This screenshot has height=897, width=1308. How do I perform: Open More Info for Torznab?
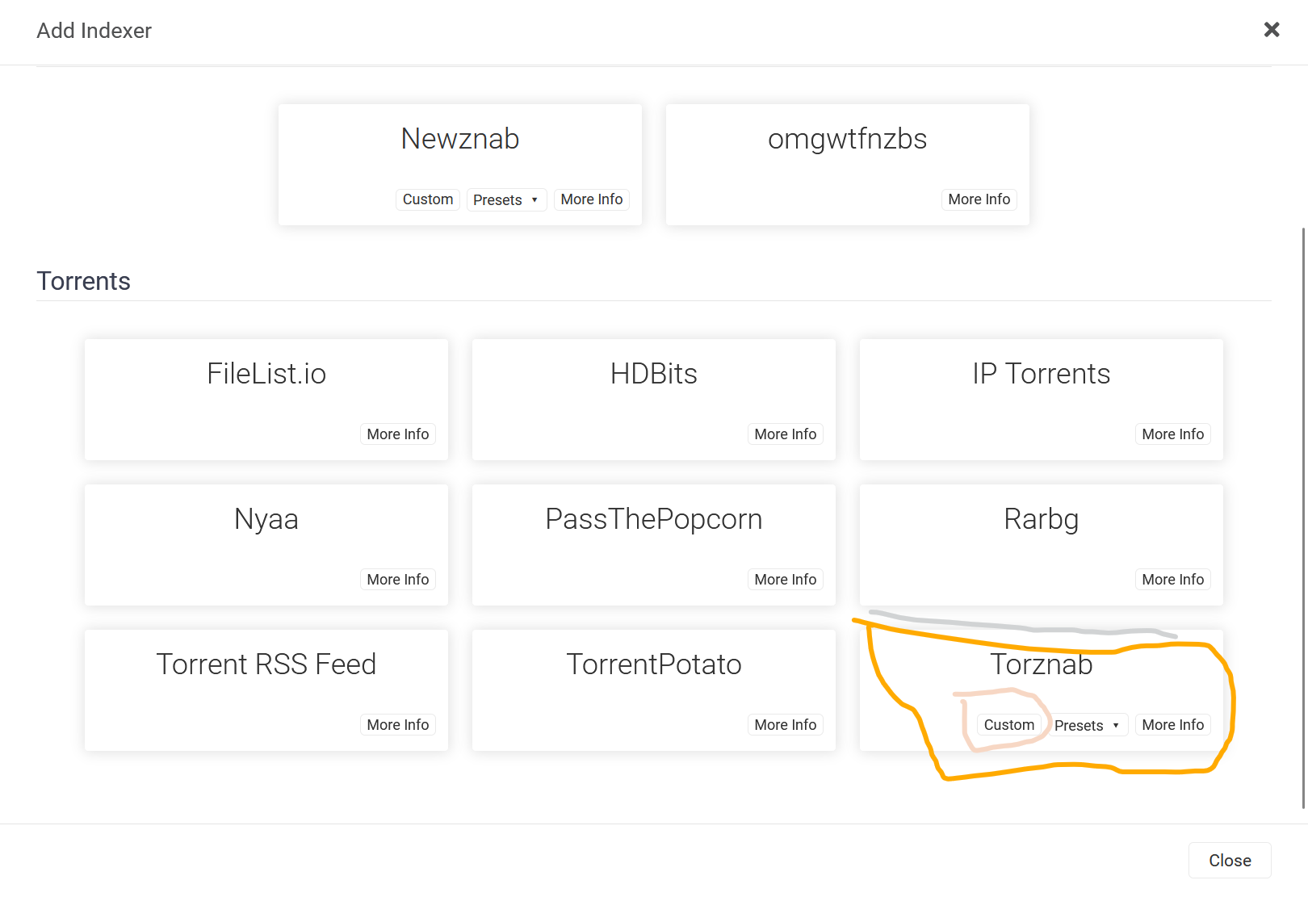tap(1173, 725)
